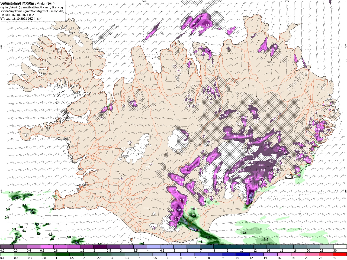The image size is (347, 260).
Task: Pick lower legend swatch between 2 and 2.5
Action: click(90, 255)
